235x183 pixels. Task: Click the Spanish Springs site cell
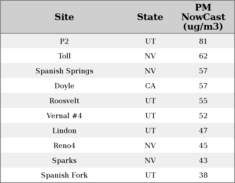coord(64,71)
